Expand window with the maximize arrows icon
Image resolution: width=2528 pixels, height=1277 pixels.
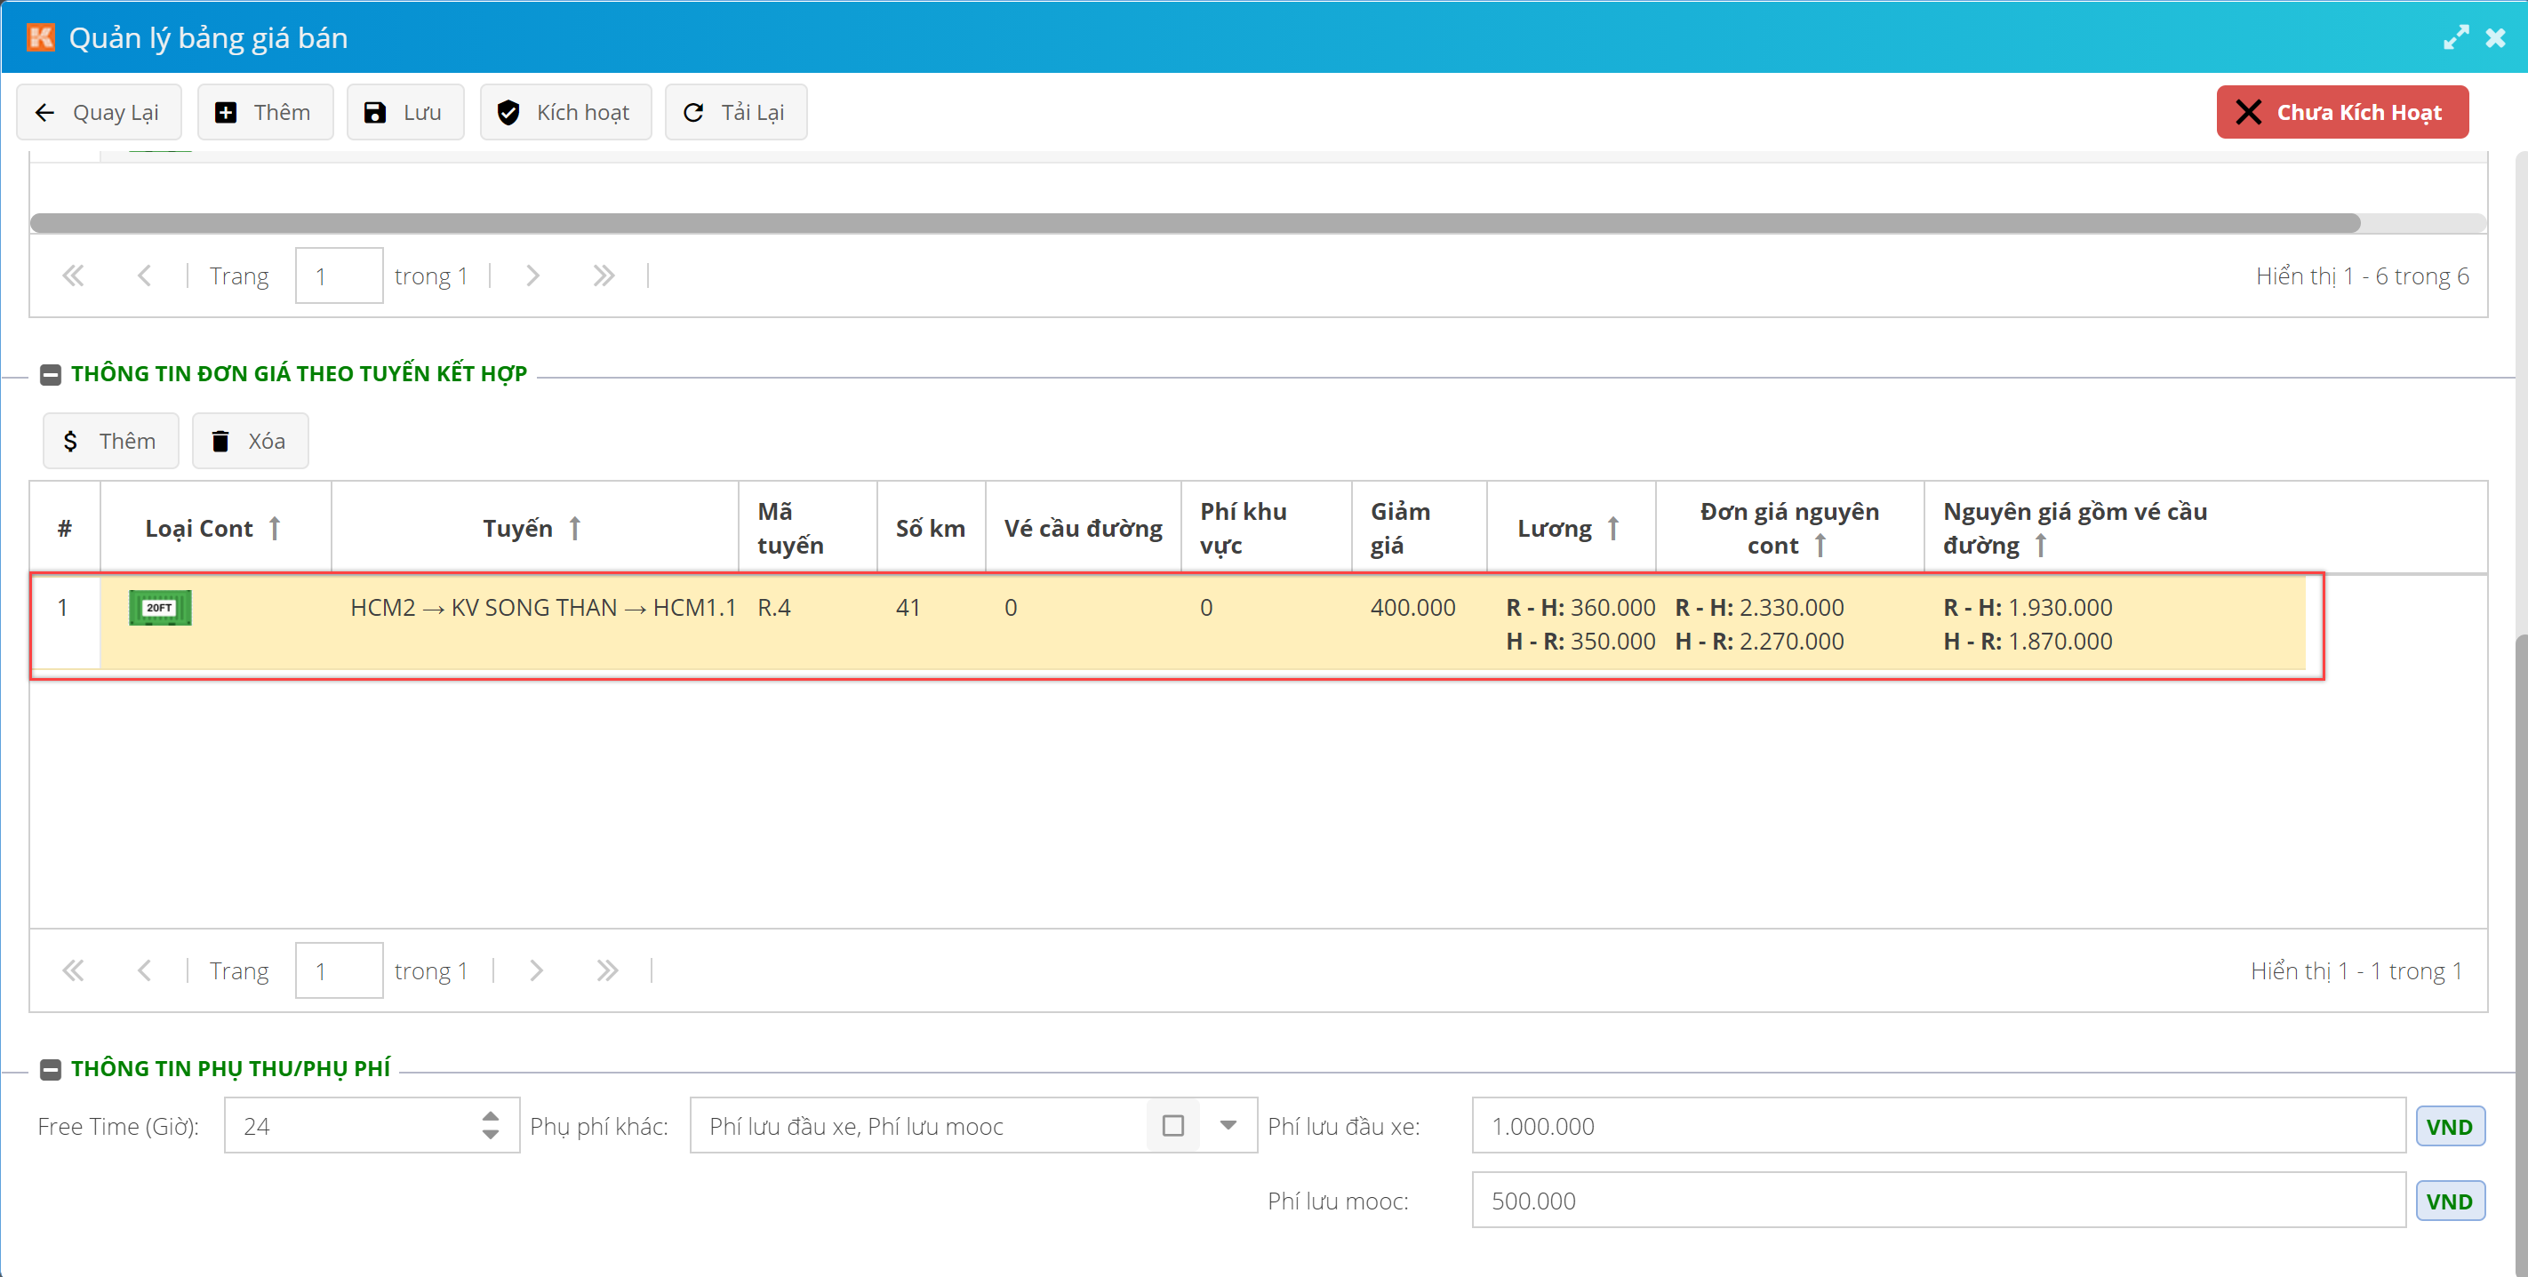pyautogui.click(x=2454, y=38)
